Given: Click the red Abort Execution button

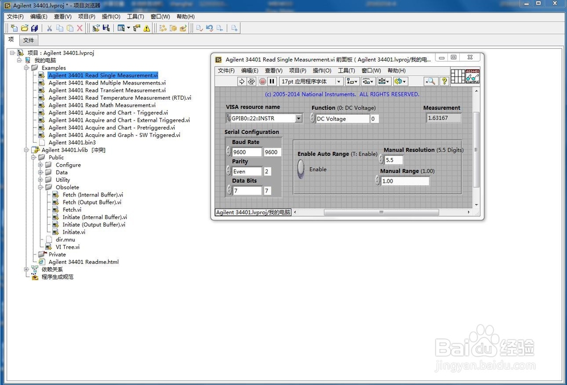Looking at the screenshot, I should click(263, 82).
